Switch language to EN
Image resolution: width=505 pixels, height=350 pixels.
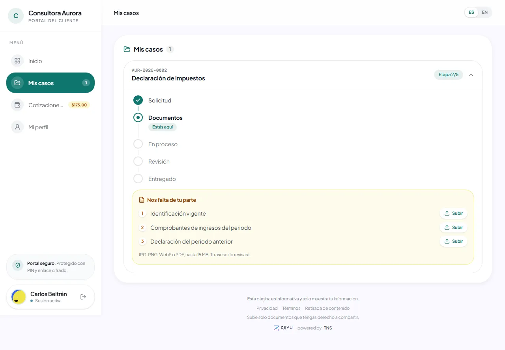[485, 12]
